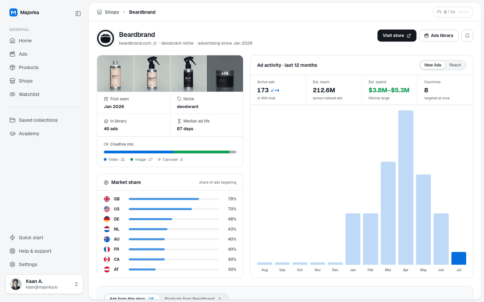This screenshot has height=302, width=484.
Task: Click the Help & support lifebuoy icon
Action: [12, 251]
